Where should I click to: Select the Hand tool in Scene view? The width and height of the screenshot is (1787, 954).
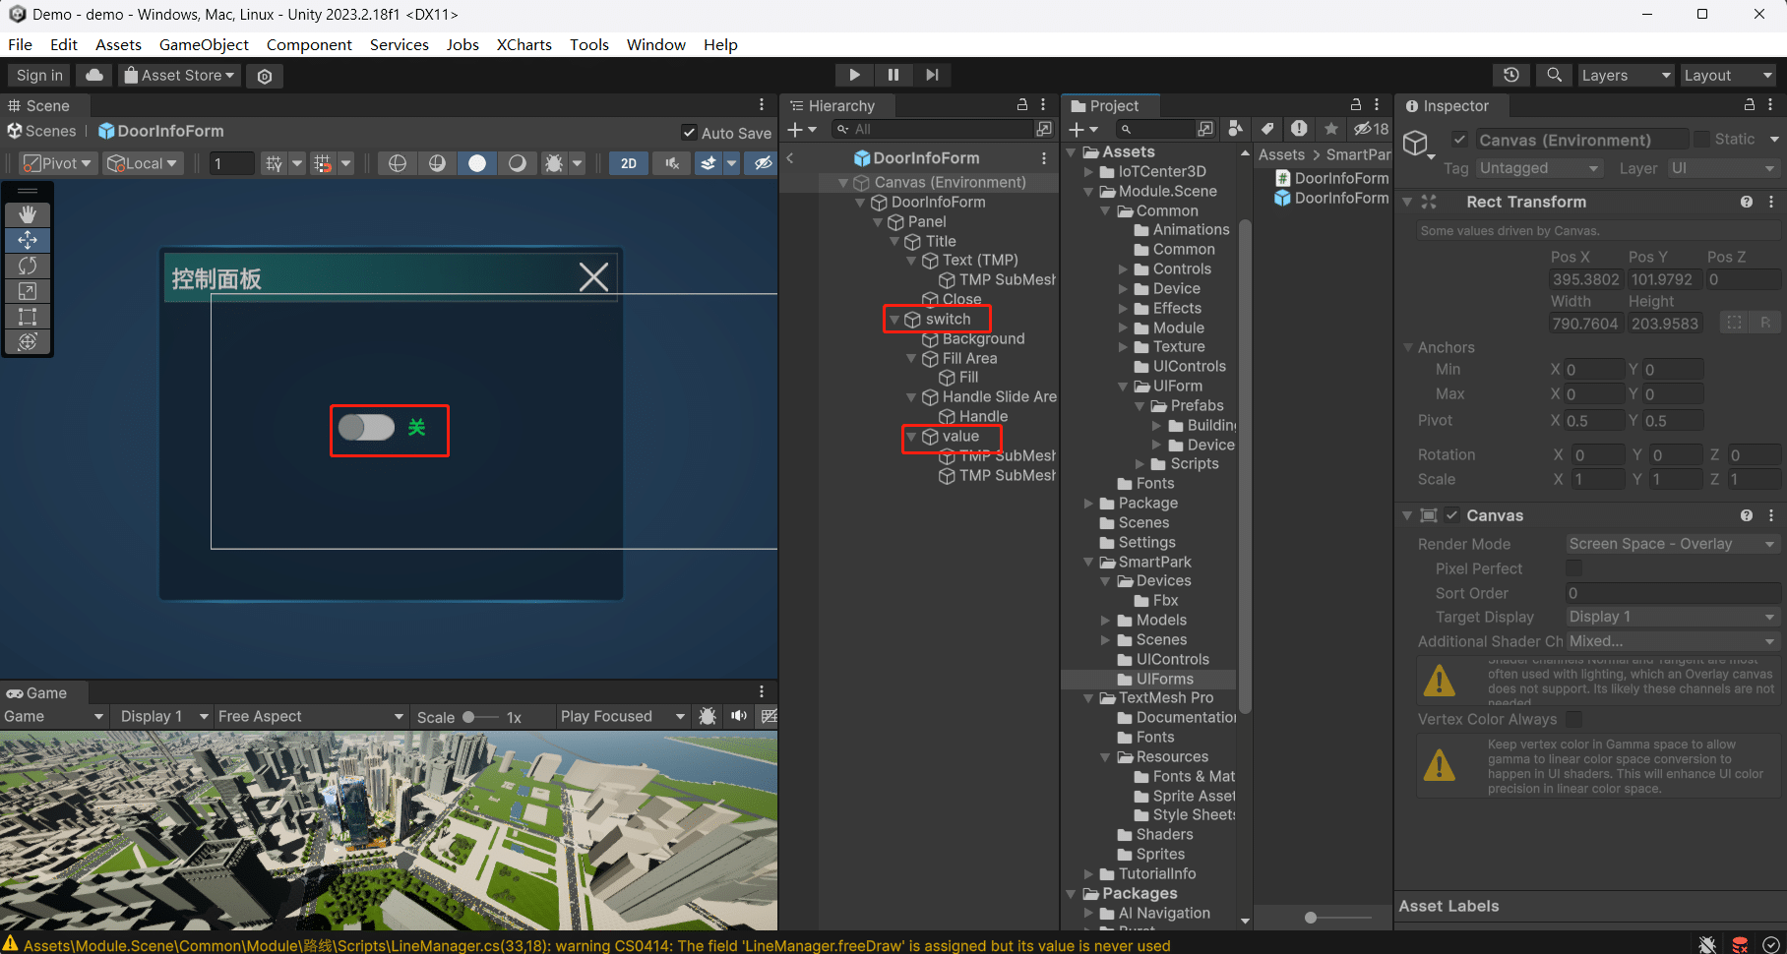[28, 214]
